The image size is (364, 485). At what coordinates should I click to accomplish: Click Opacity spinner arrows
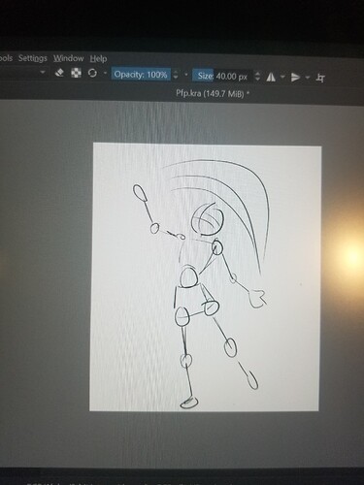176,75
